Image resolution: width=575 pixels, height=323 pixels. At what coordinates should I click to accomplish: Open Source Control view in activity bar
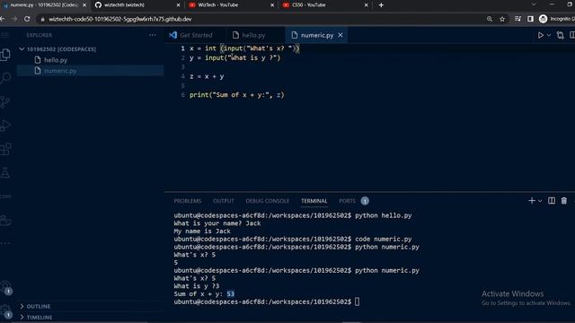[x=5, y=101]
